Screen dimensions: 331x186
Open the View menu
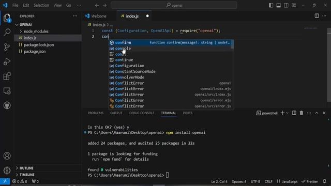pyautogui.click(x=57, y=5)
